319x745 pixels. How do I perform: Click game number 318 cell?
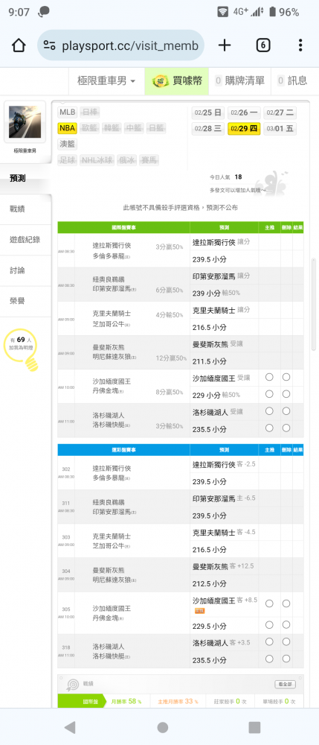click(66, 647)
